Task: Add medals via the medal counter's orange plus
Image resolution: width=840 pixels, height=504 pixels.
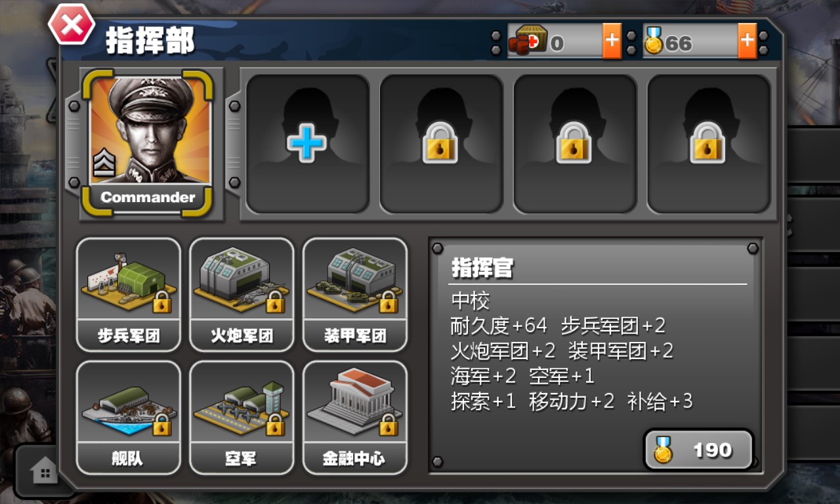Action: click(x=747, y=41)
